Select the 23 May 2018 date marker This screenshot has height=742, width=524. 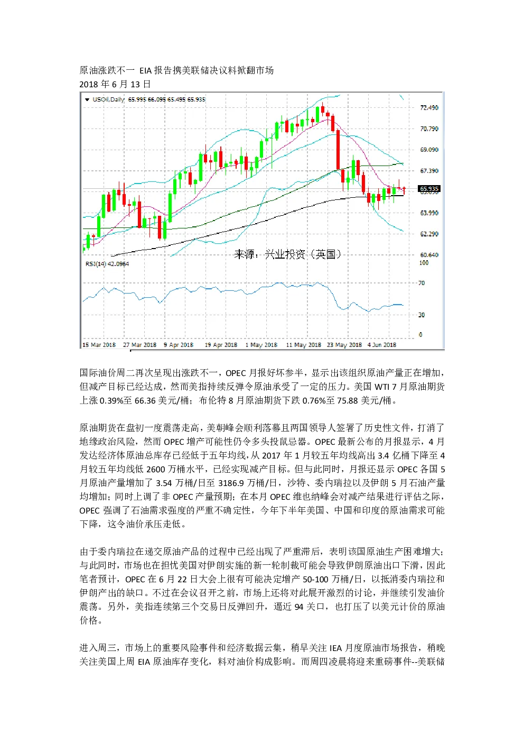(344, 345)
